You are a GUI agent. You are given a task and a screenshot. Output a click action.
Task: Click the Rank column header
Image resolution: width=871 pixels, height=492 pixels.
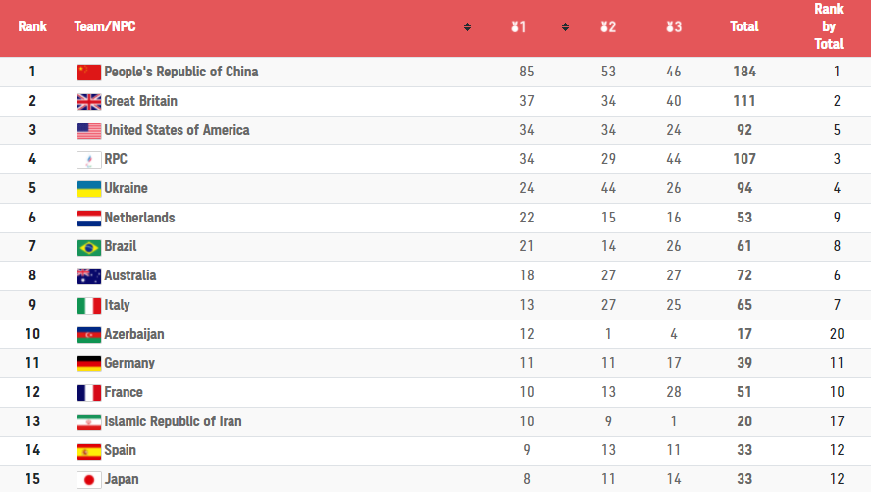tap(32, 26)
